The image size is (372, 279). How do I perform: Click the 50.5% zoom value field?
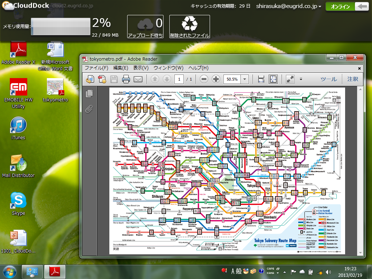[232, 79]
